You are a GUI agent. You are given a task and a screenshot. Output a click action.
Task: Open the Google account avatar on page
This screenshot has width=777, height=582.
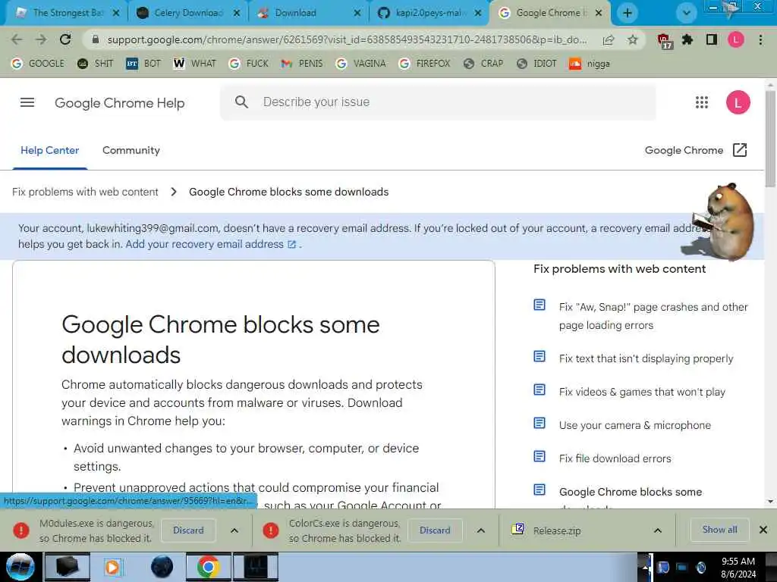click(x=738, y=102)
